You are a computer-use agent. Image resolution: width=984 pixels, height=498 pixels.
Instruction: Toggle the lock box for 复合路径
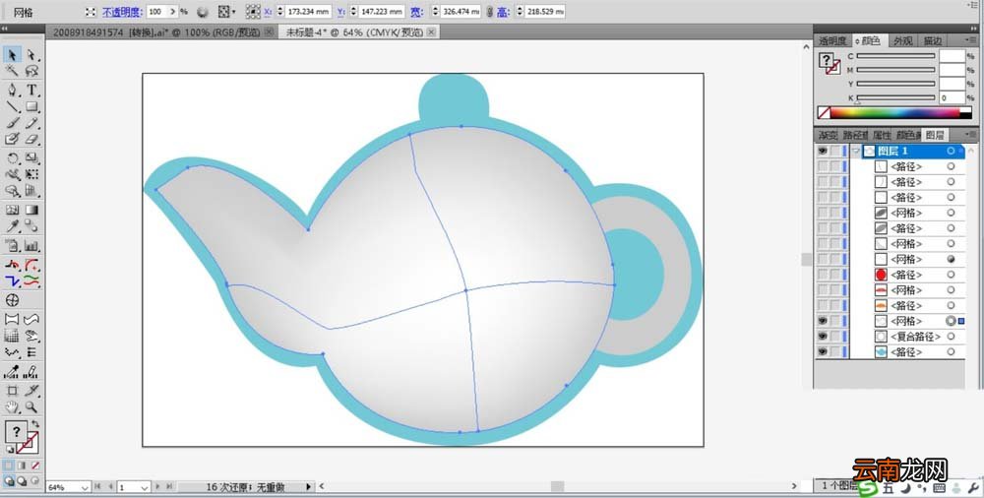834,336
